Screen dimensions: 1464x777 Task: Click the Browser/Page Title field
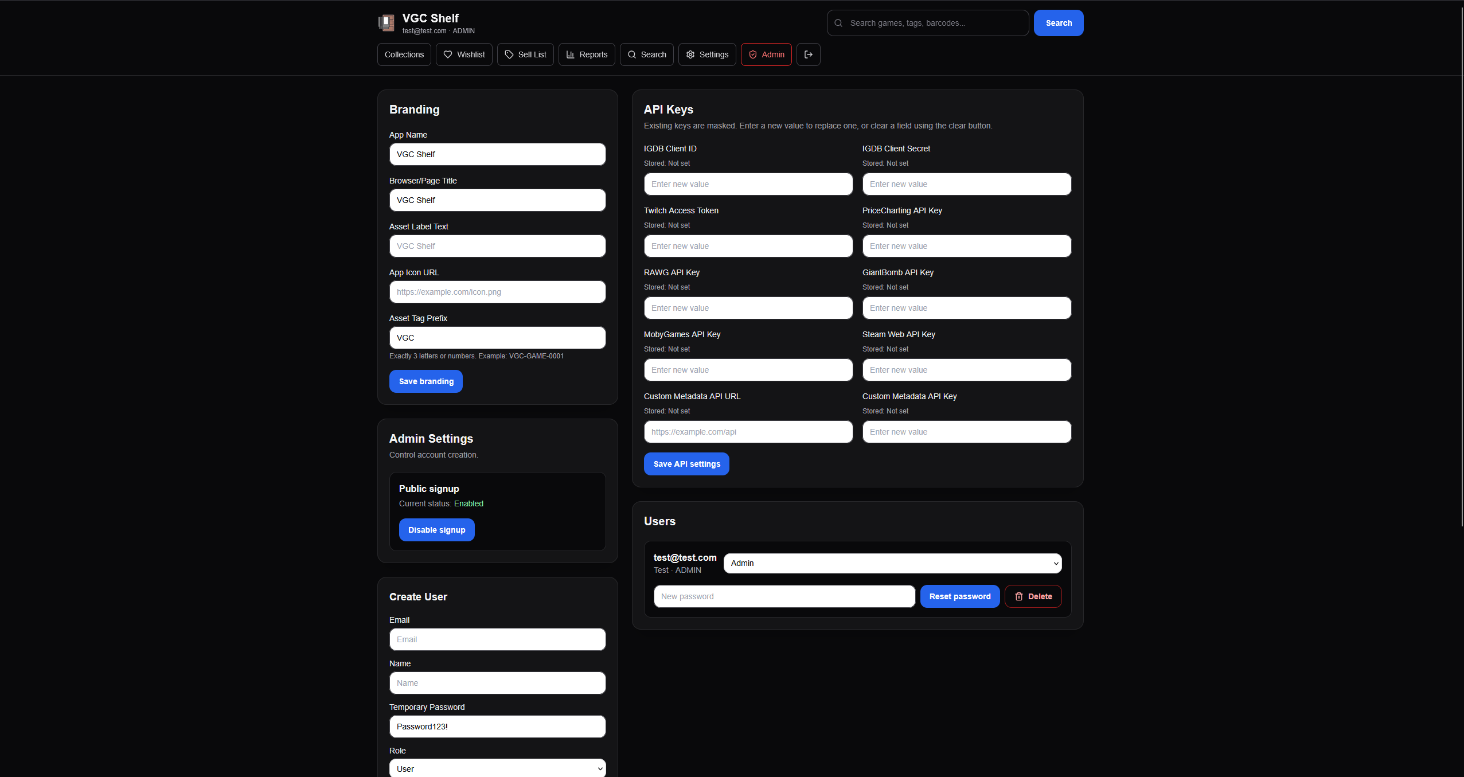[x=498, y=200]
